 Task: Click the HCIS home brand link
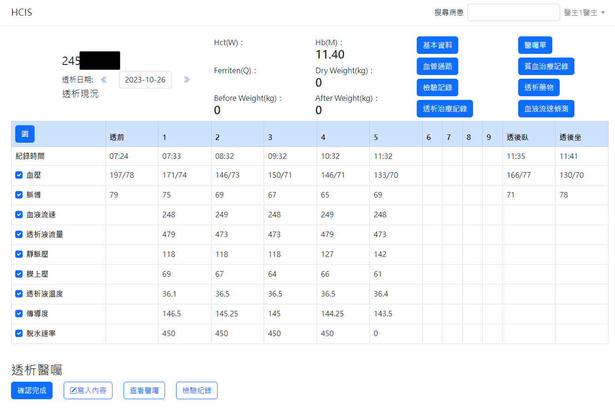pos(22,12)
